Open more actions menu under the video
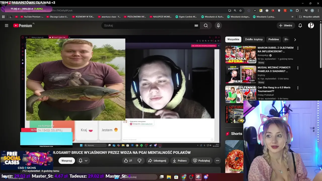Screen dimensions: 322x181 (218, 160)
